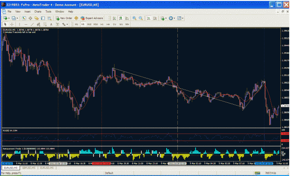This screenshot has width=291, height=176.
Task: Click the MetaTrader document icon beside File
Action: [x=4, y=12]
